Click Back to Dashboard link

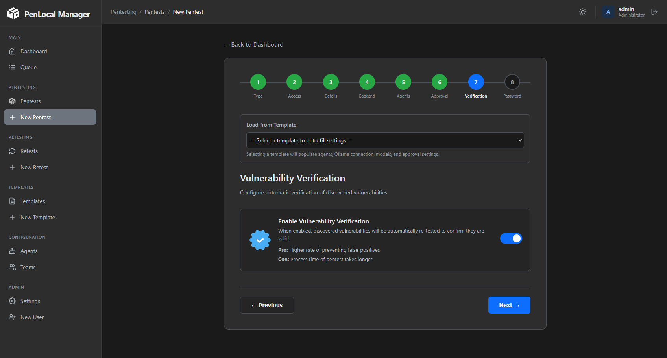coord(253,44)
